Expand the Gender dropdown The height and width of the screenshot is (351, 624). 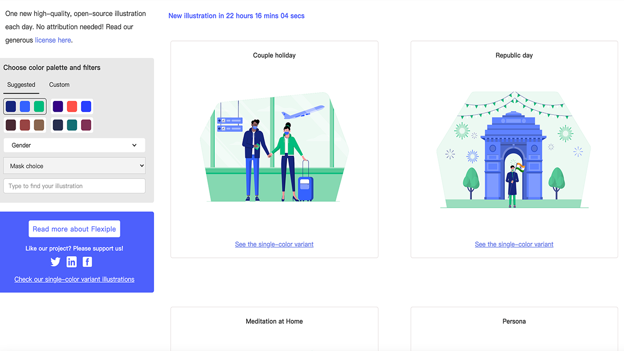(x=74, y=145)
